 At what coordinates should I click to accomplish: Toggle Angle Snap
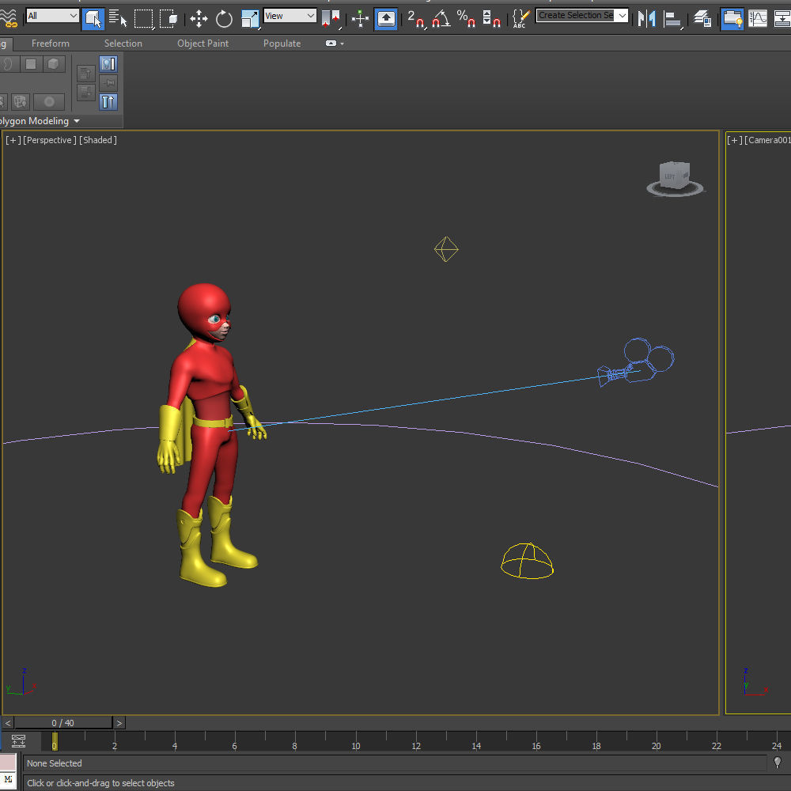(x=441, y=19)
